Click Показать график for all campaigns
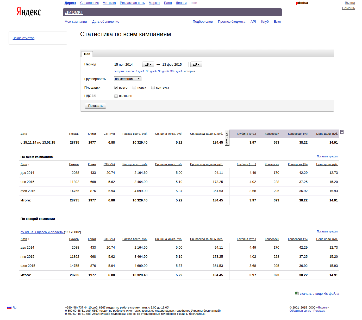Viewport: 362px width, 320px height. 327,157
